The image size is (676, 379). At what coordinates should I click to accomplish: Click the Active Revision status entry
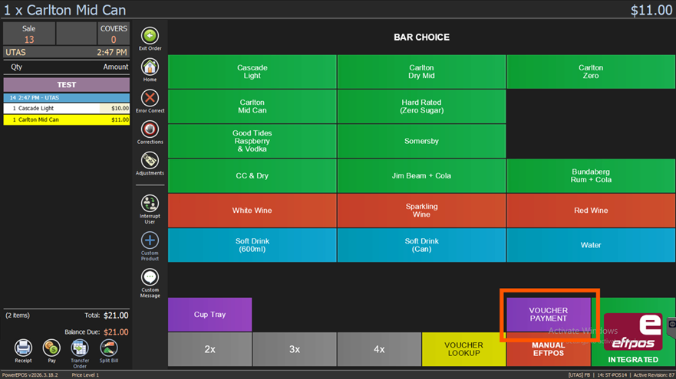(654, 375)
